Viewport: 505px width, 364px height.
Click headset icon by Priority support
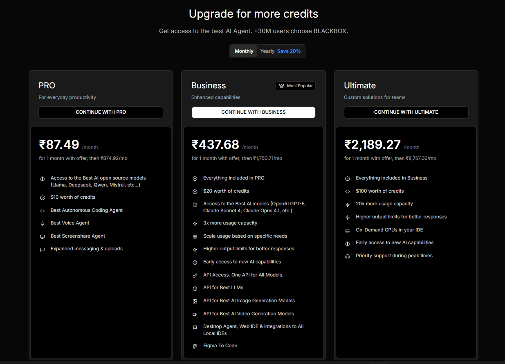[348, 256]
